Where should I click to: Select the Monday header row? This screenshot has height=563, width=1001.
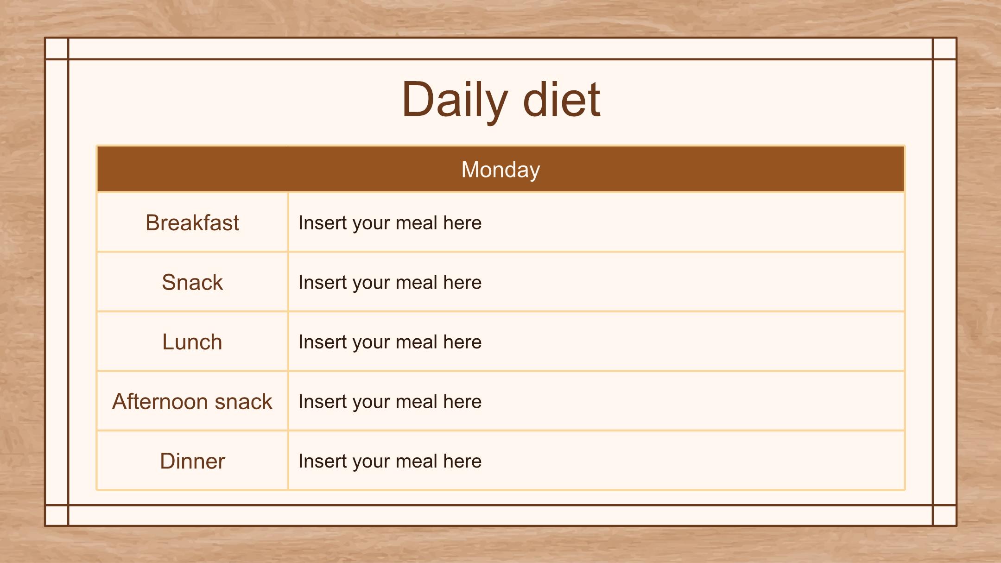(x=500, y=169)
